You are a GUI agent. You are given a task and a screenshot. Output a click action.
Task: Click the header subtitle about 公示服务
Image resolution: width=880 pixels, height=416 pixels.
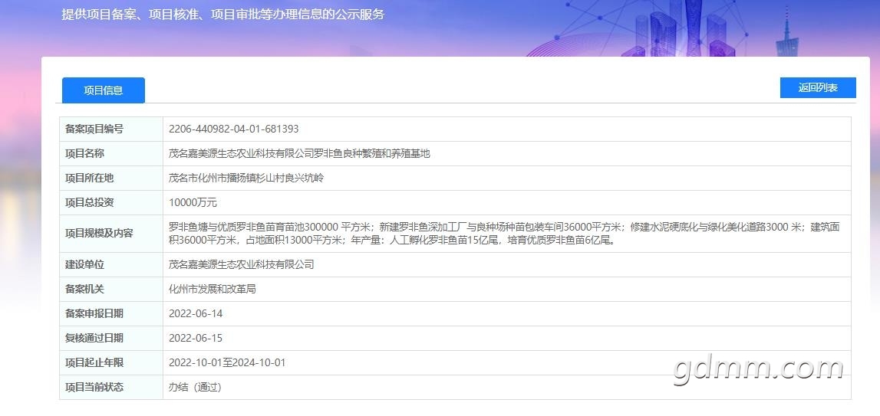pyautogui.click(x=222, y=15)
